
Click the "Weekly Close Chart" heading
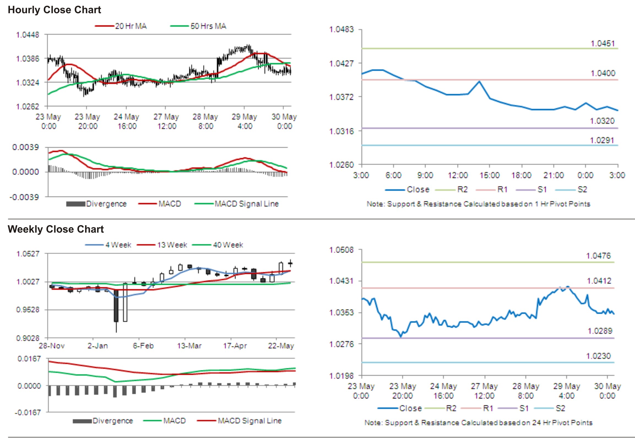pyautogui.click(x=56, y=229)
